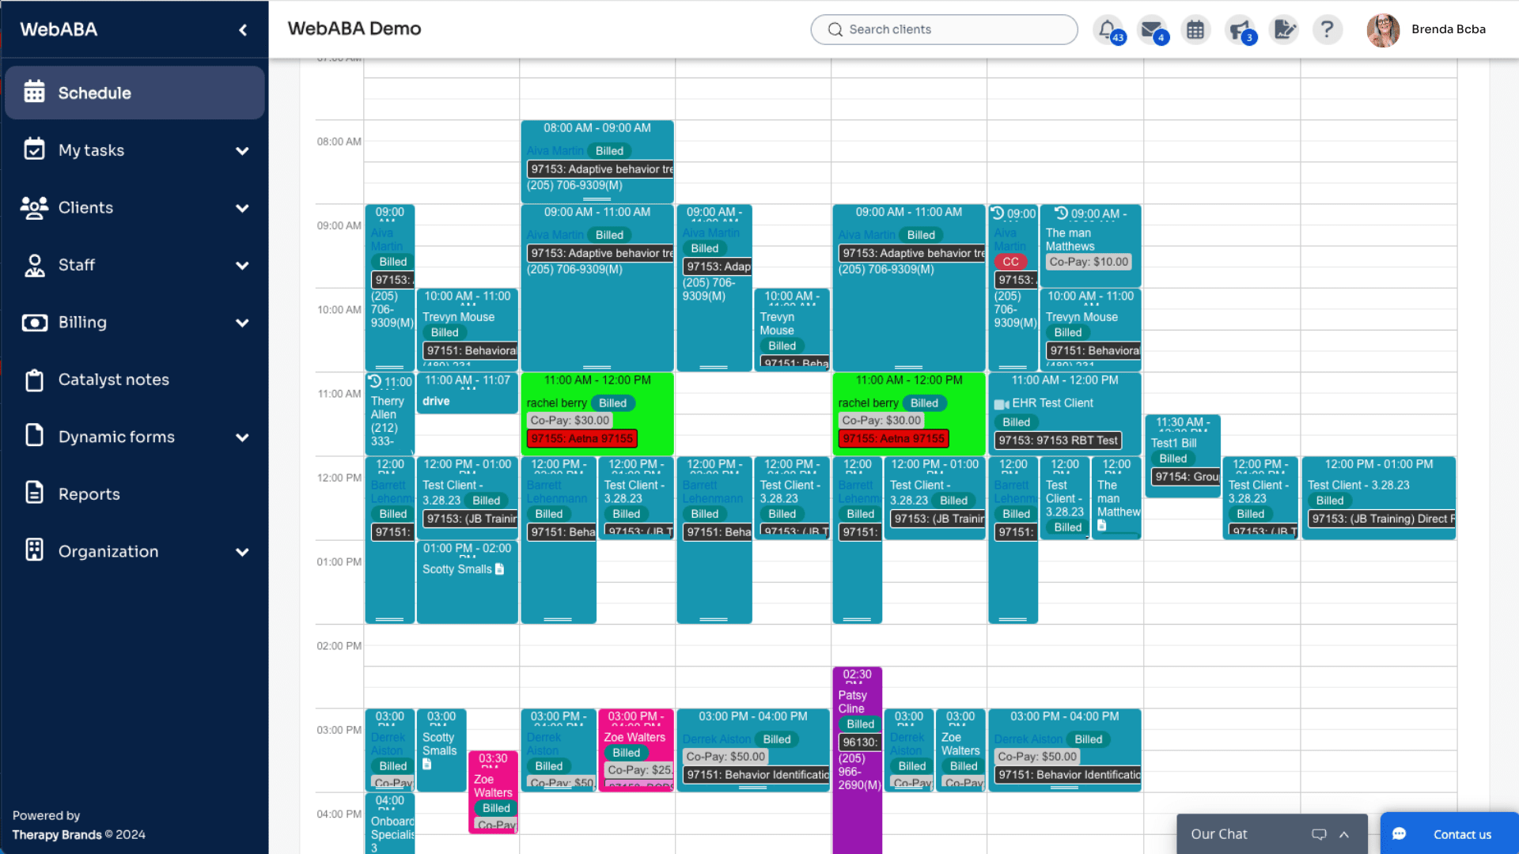Click the Brenda Bcba profile avatar
This screenshot has width=1519, height=854.
pyautogui.click(x=1383, y=30)
